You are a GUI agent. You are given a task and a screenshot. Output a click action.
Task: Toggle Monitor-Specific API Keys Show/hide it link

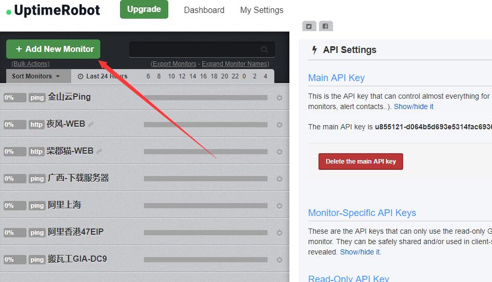(360, 252)
